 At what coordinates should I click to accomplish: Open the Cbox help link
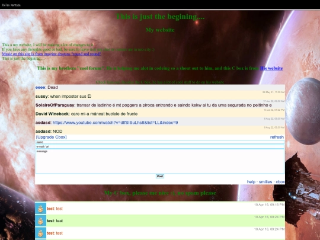(x=251, y=182)
